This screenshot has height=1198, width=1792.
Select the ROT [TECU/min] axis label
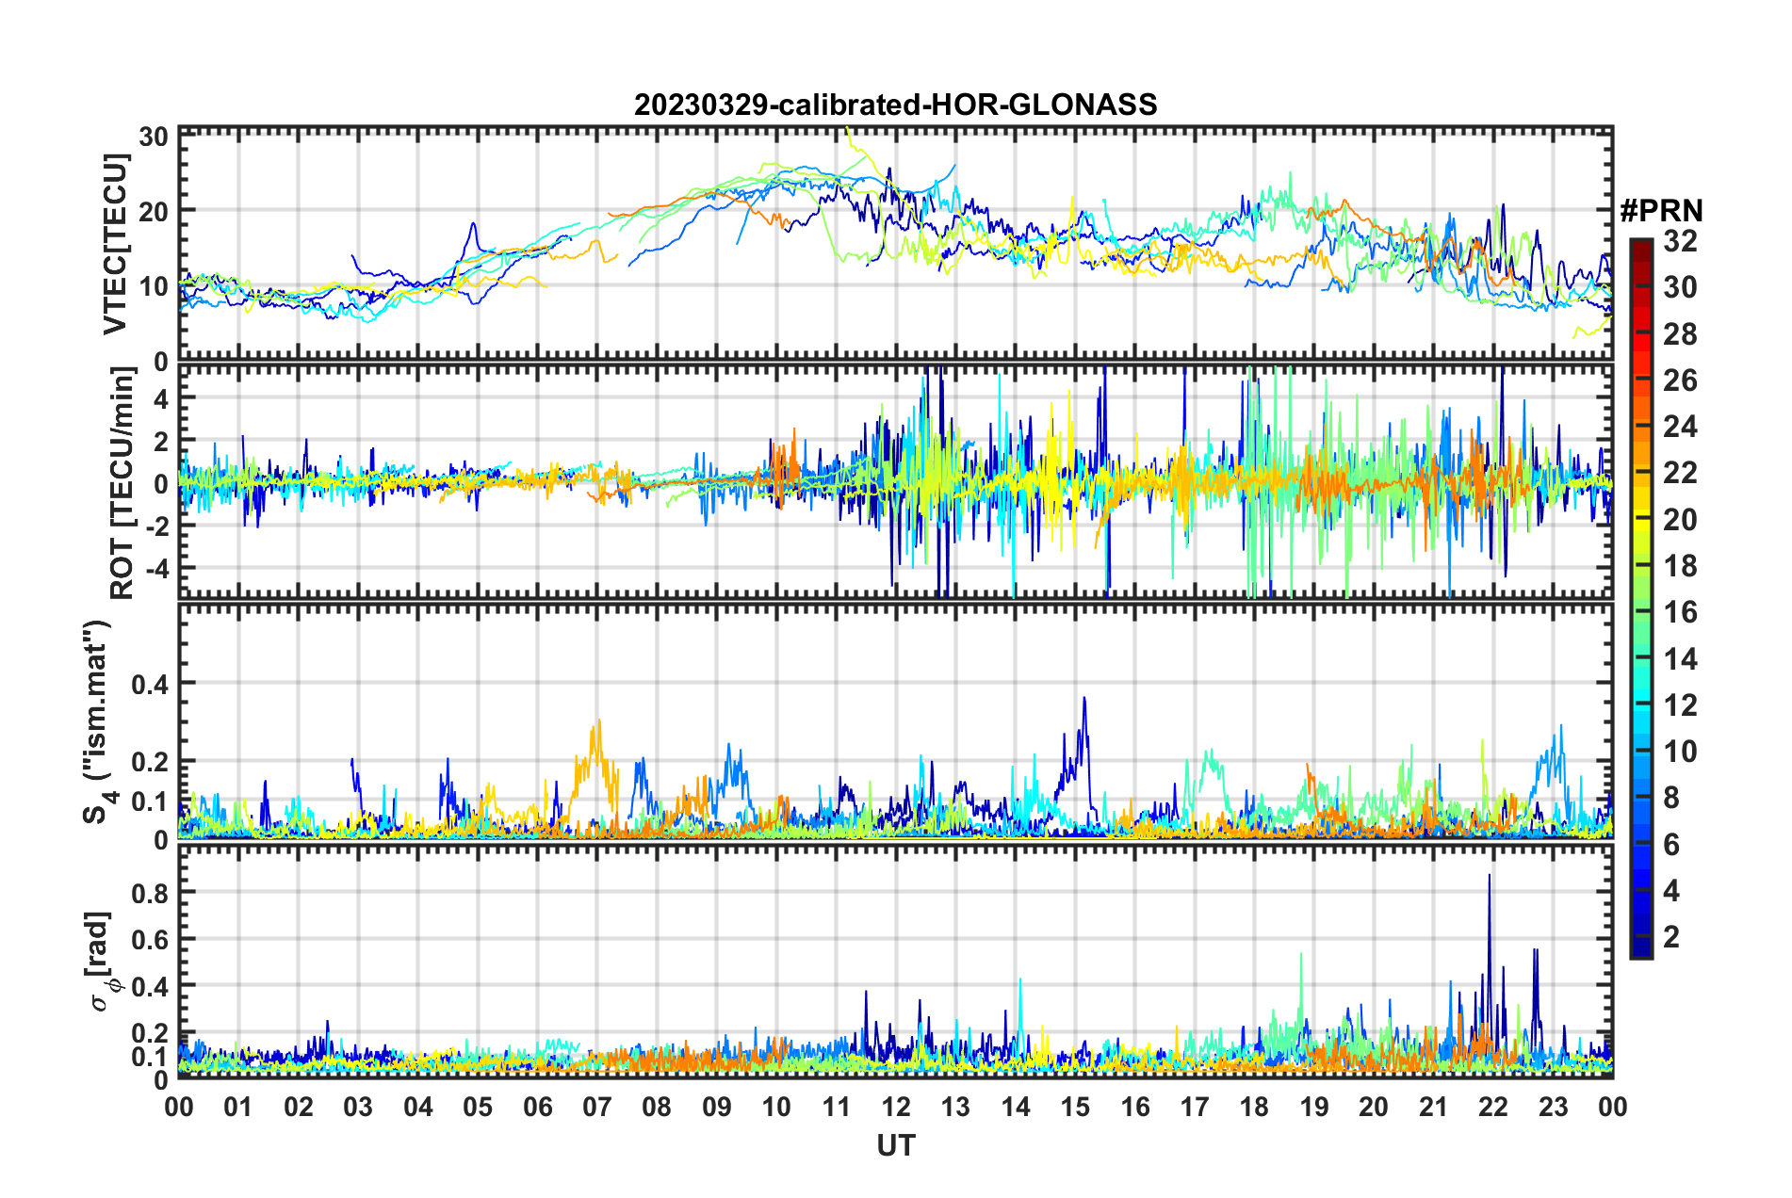tap(122, 483)
